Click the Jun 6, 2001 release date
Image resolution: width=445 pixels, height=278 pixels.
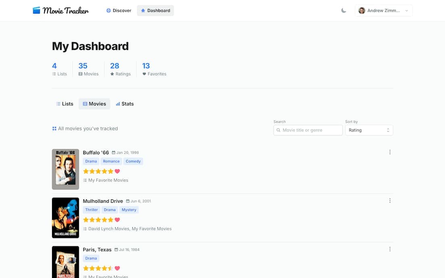point(141,201)
